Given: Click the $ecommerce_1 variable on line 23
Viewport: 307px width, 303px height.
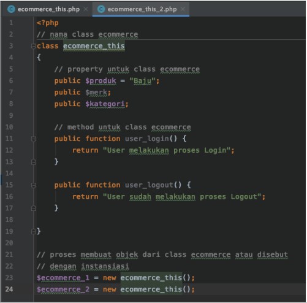Looking at the screenshot, I should (63, 278).
